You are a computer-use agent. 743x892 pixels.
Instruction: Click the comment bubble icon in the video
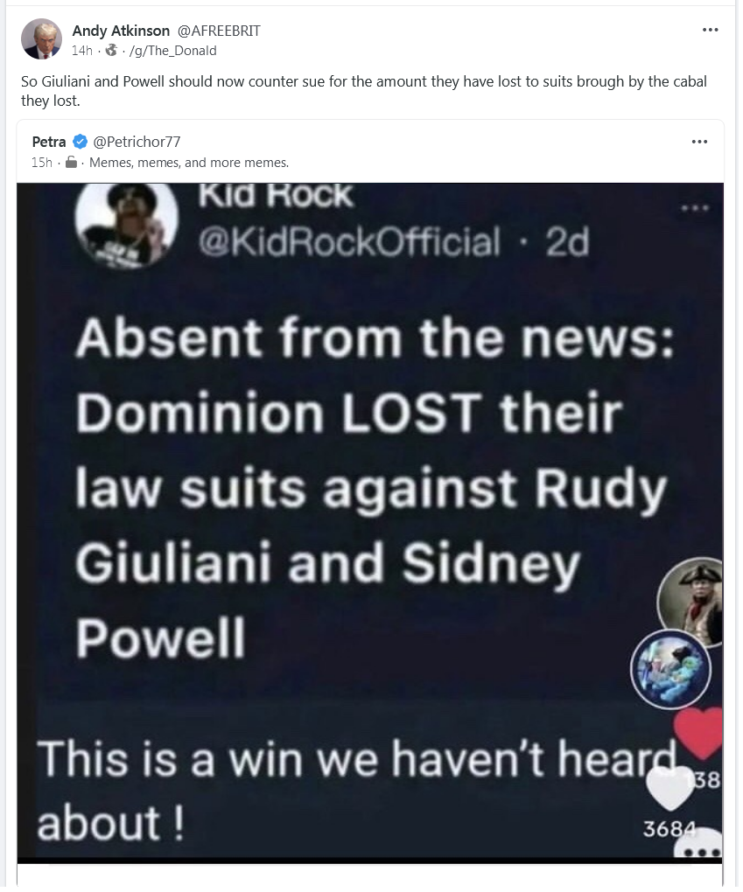(698, 843)
